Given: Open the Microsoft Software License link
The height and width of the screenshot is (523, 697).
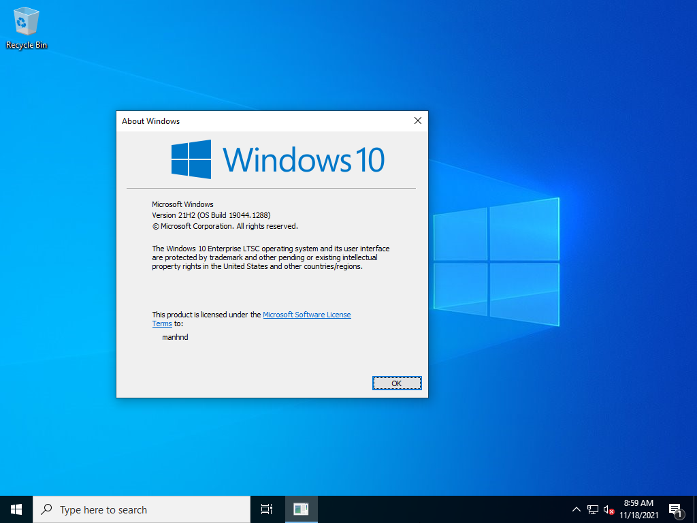Looking at the screenshot, I should [x=307, y=315].
